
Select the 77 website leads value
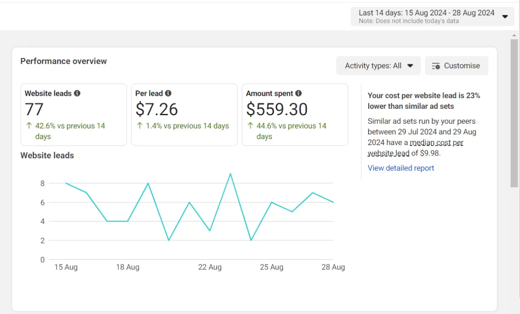pos(34,110)
